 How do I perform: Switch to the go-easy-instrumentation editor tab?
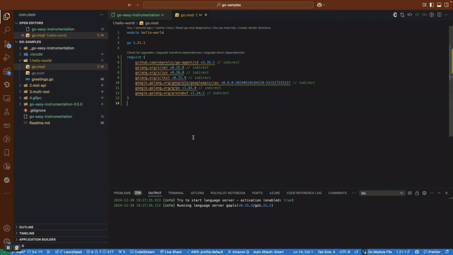click(x=138, y=15)
